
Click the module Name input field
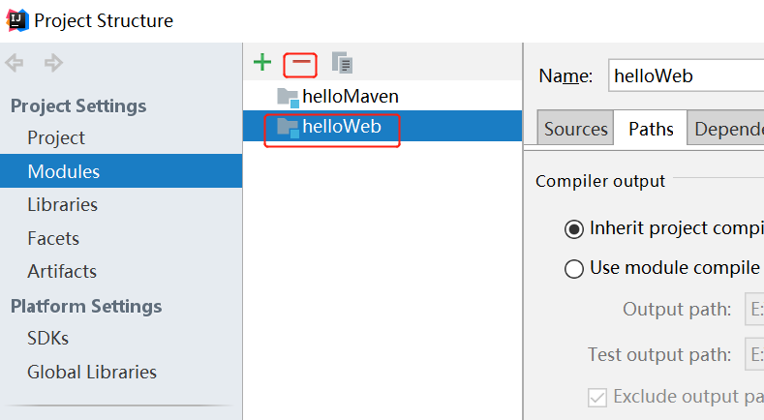coord(686,76)
